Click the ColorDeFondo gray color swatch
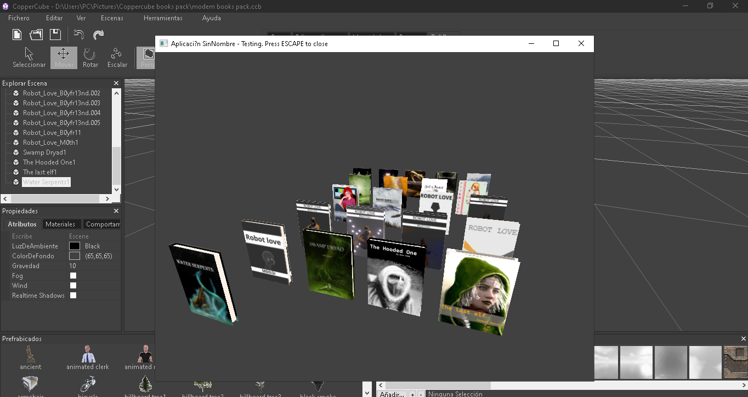Screen dimensions: 748x397 (75, 256)
